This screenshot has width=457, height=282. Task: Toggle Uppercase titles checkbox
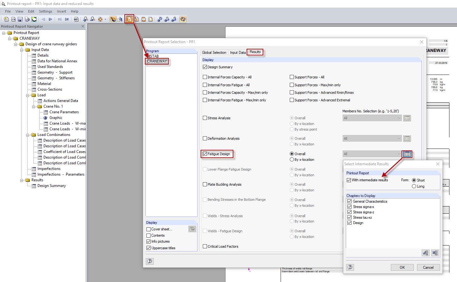coord(148,248)
